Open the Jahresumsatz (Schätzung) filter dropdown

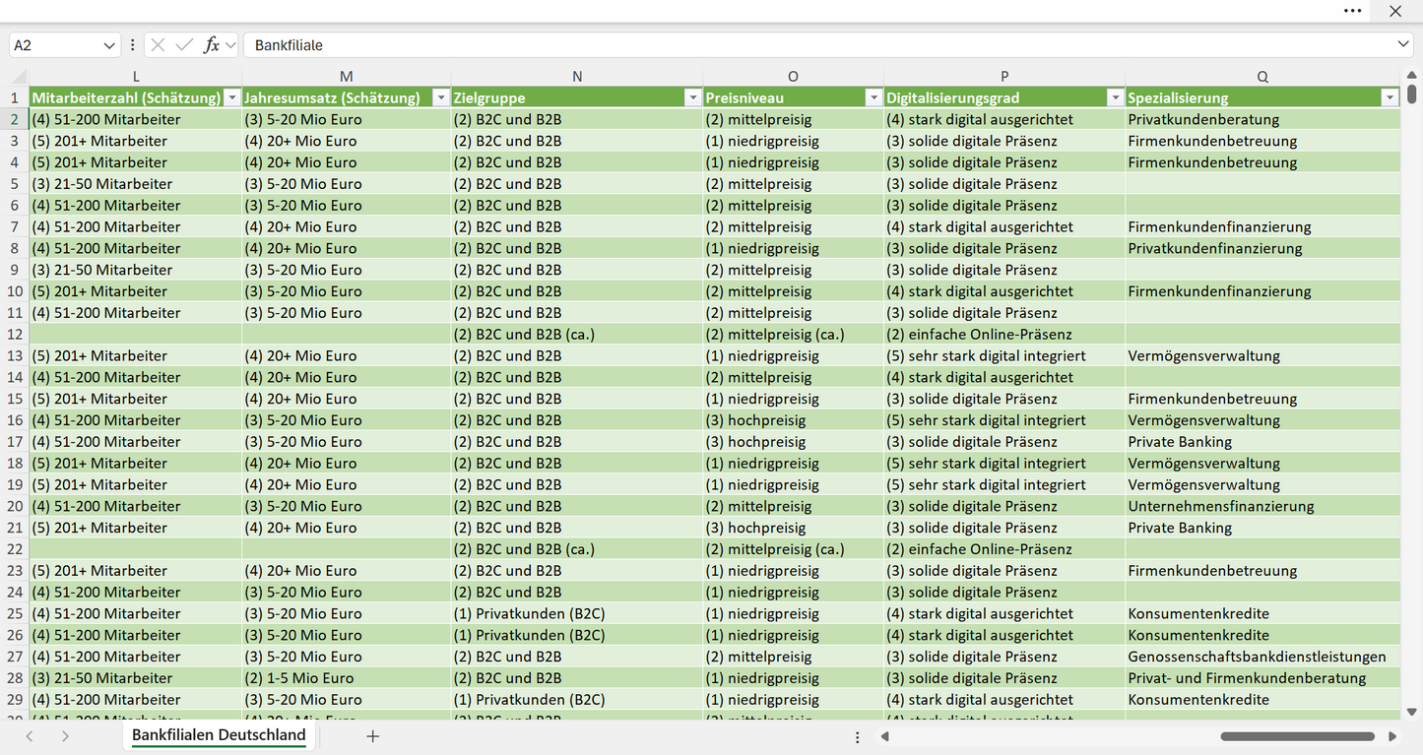[440, 97]
